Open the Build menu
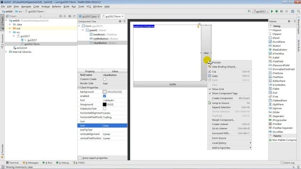 (66, 7)
